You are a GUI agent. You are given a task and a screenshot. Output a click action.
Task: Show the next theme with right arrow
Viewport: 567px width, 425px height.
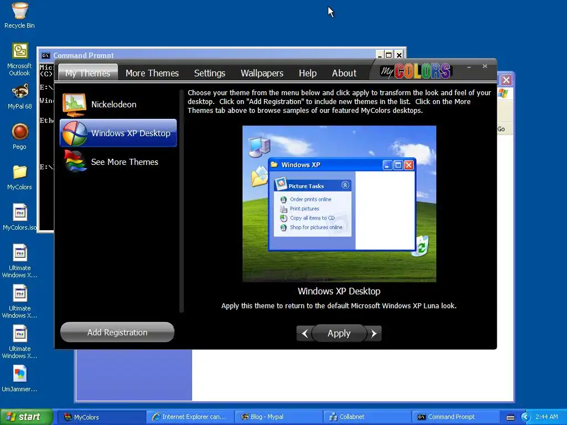click(x=374, y=333)
